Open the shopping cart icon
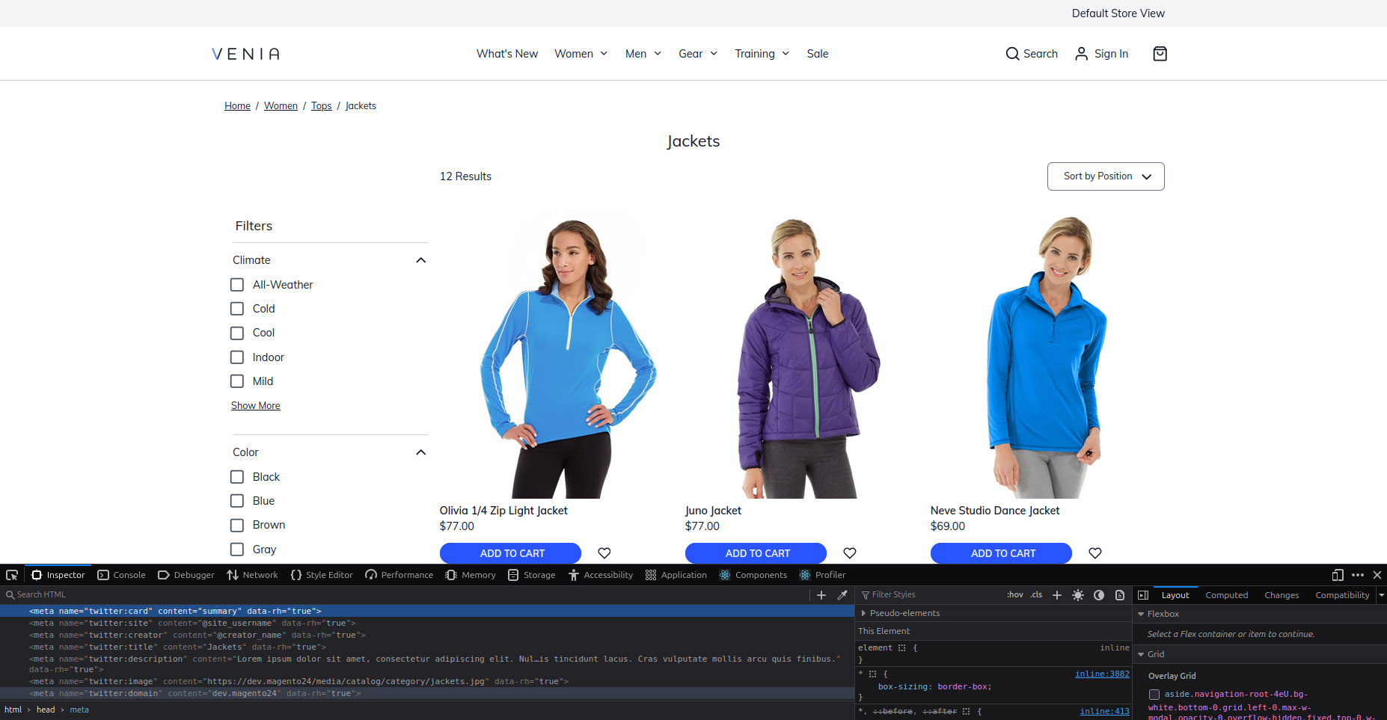The image size is (1387, 720). 1160,54
